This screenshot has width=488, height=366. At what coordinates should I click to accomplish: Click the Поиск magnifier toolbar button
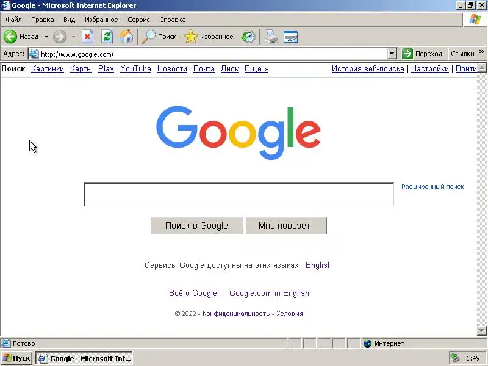(x=159, y=37)
